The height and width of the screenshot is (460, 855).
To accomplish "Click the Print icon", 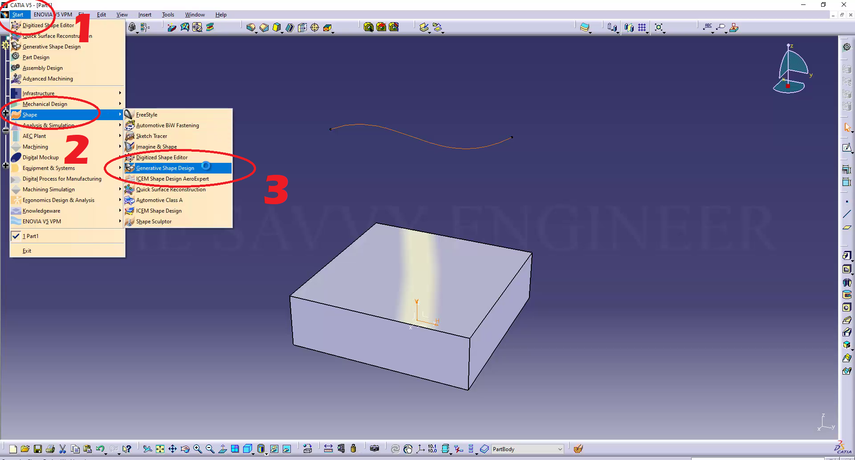I will tap(50, 449).
